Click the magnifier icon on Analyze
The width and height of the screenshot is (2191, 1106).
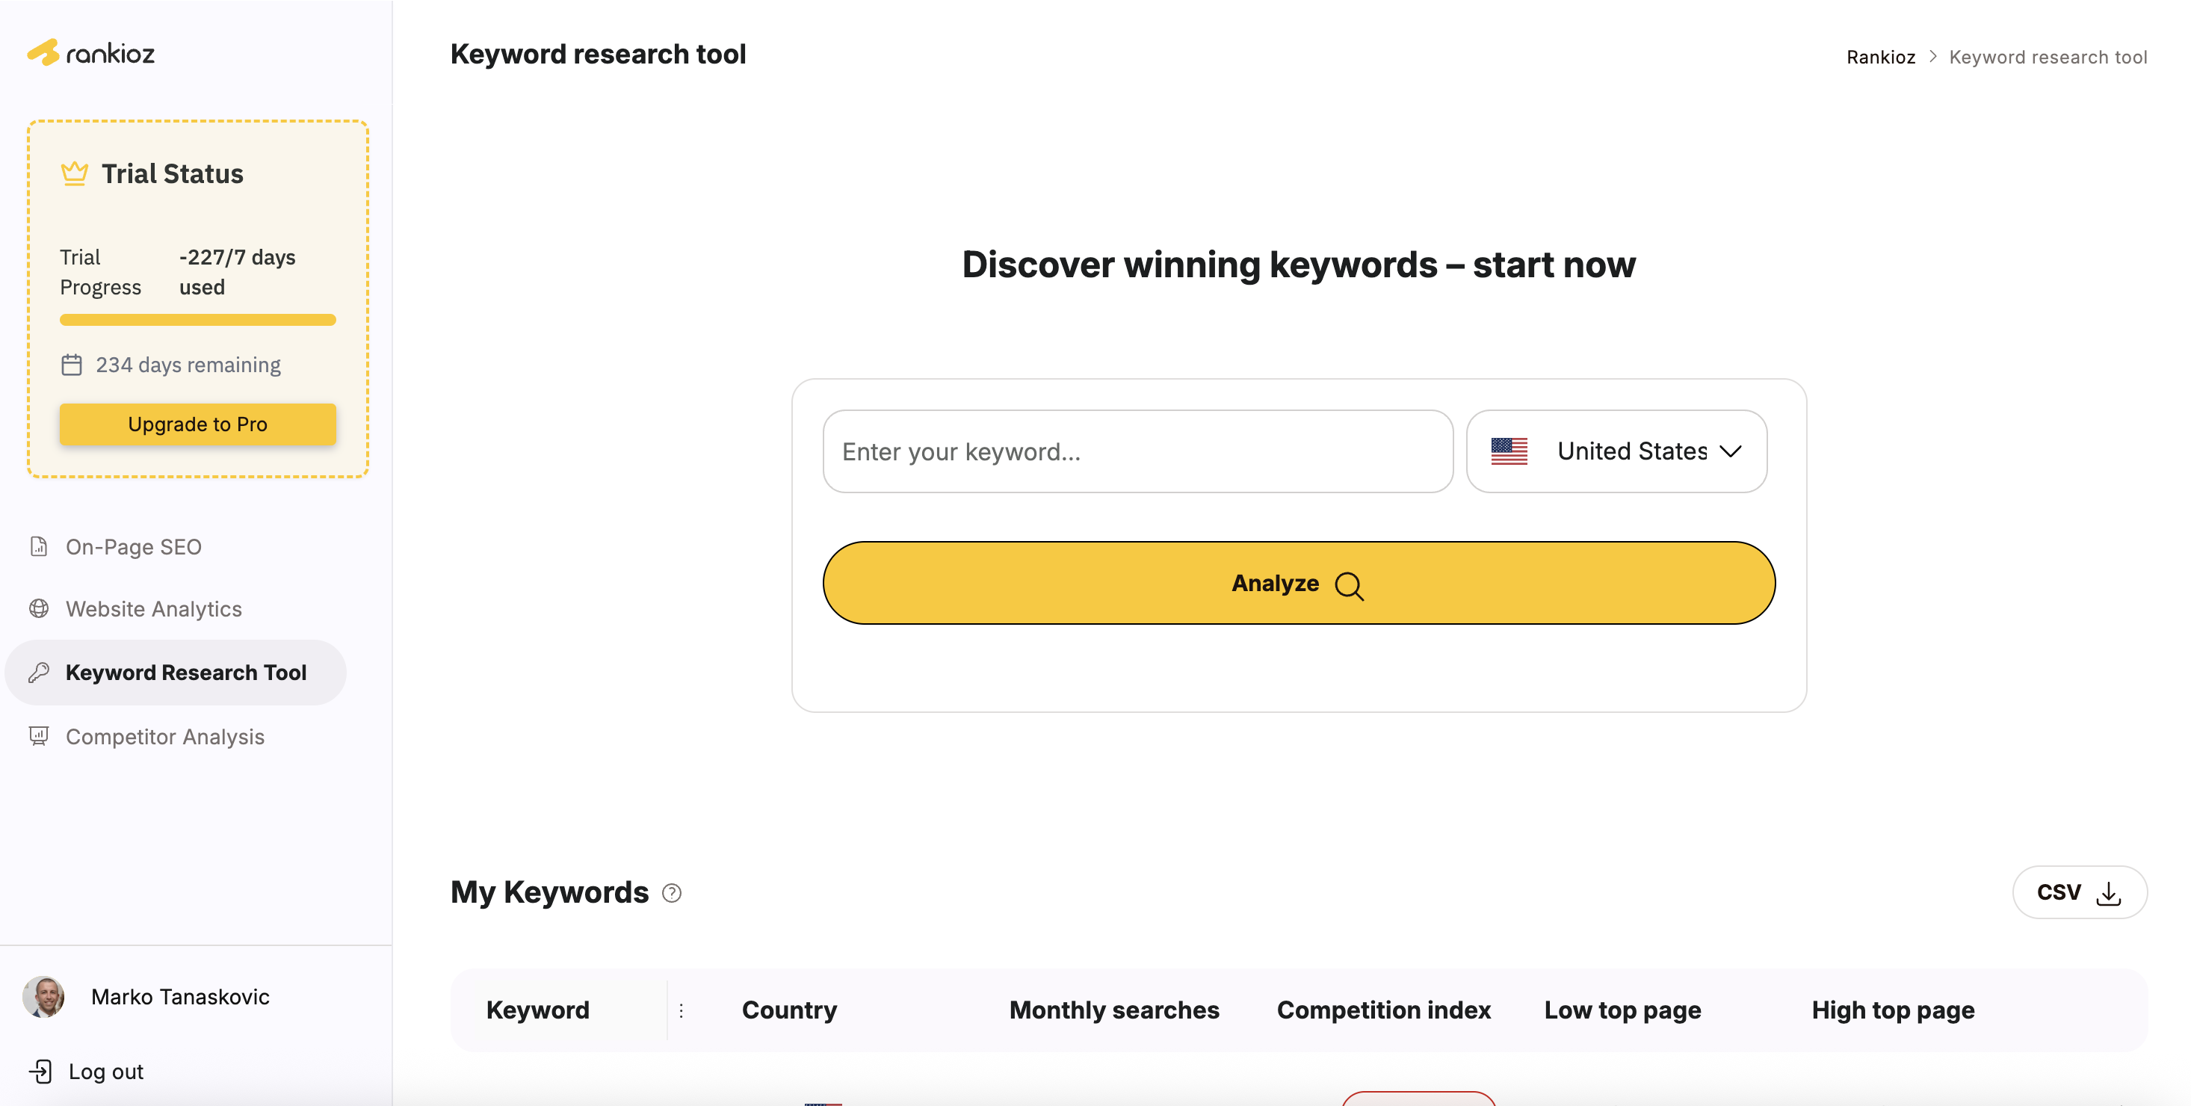click(1349, 585)
